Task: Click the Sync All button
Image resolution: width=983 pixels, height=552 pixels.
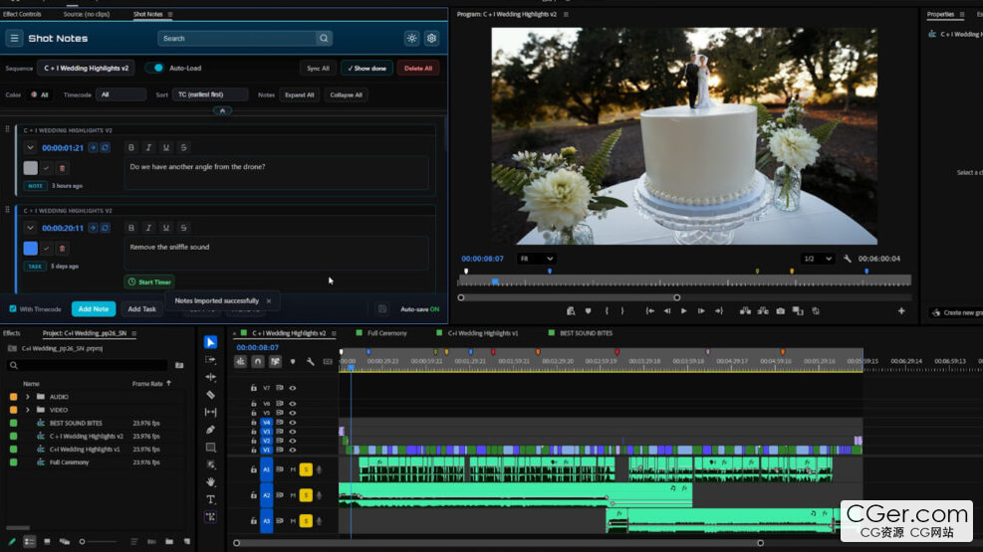Action: tap(318, 69)
